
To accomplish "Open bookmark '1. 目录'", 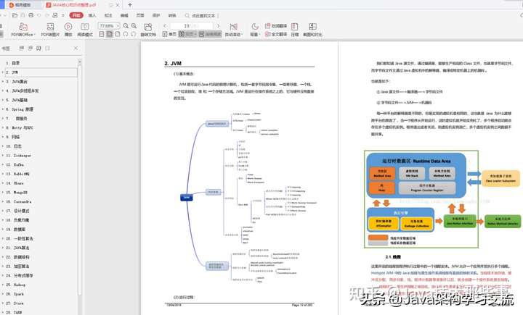I will (x=12, y=63).
